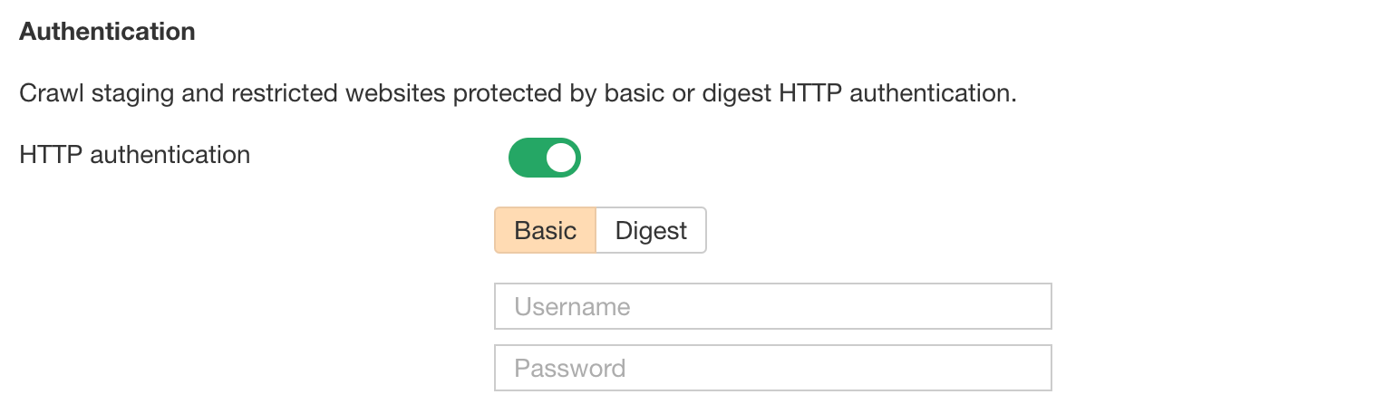Click the right end of the Password field
Viewport: 1376px width, 404px height.
pos(1033,368)
